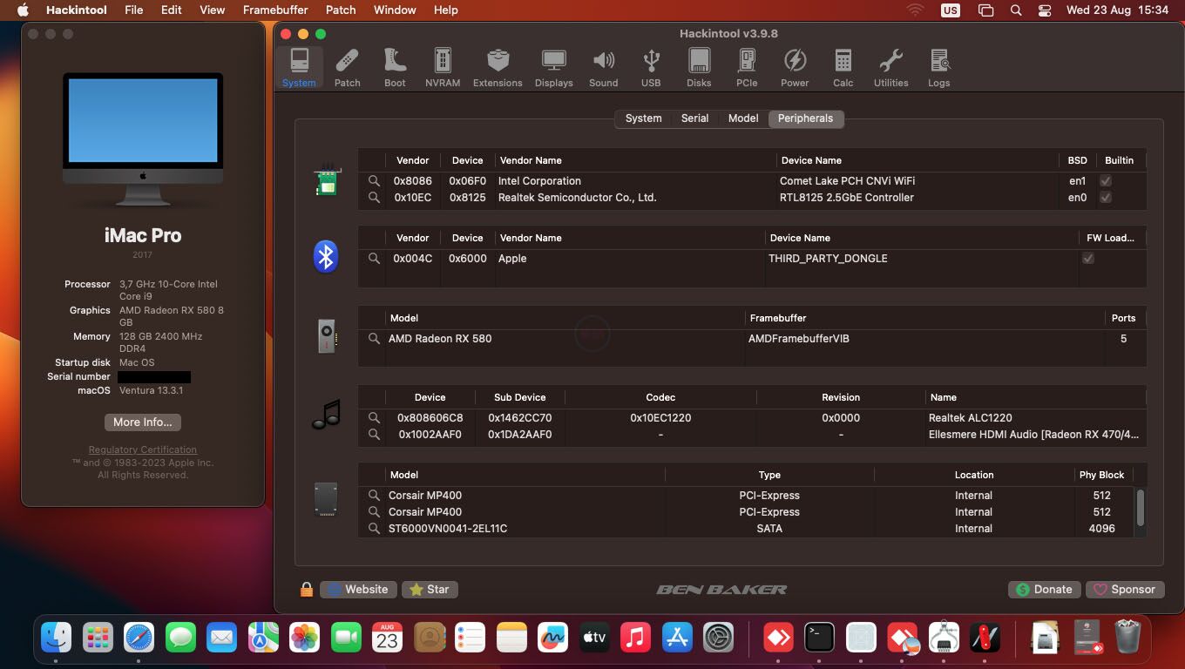The image size is (1185, 669).
Task: Click magnifier icon for Intel Corporation row
Action: [x=374, y=180]
